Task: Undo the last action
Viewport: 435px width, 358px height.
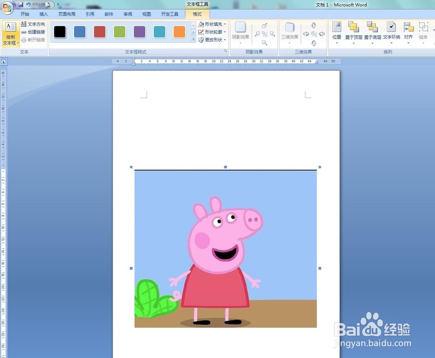Action: [28, 4]
